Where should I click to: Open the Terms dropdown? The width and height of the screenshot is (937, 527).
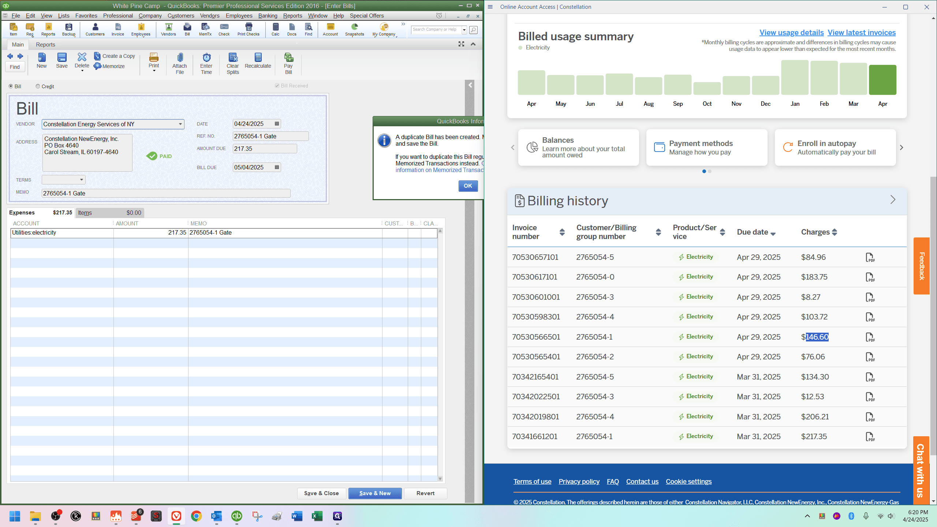click(x=81, y=180)
